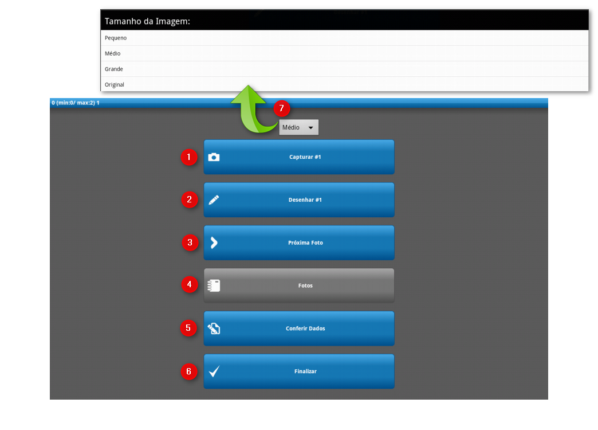Image resolution: width=598 pixels, height=430 pixels.
Task: Click the 'Tamanho da Imagem:' title text
Action: tap(147, 21)
